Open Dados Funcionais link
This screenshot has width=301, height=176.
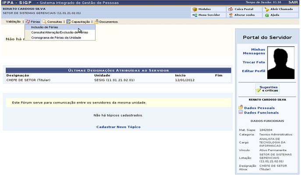tap(261, 113)
